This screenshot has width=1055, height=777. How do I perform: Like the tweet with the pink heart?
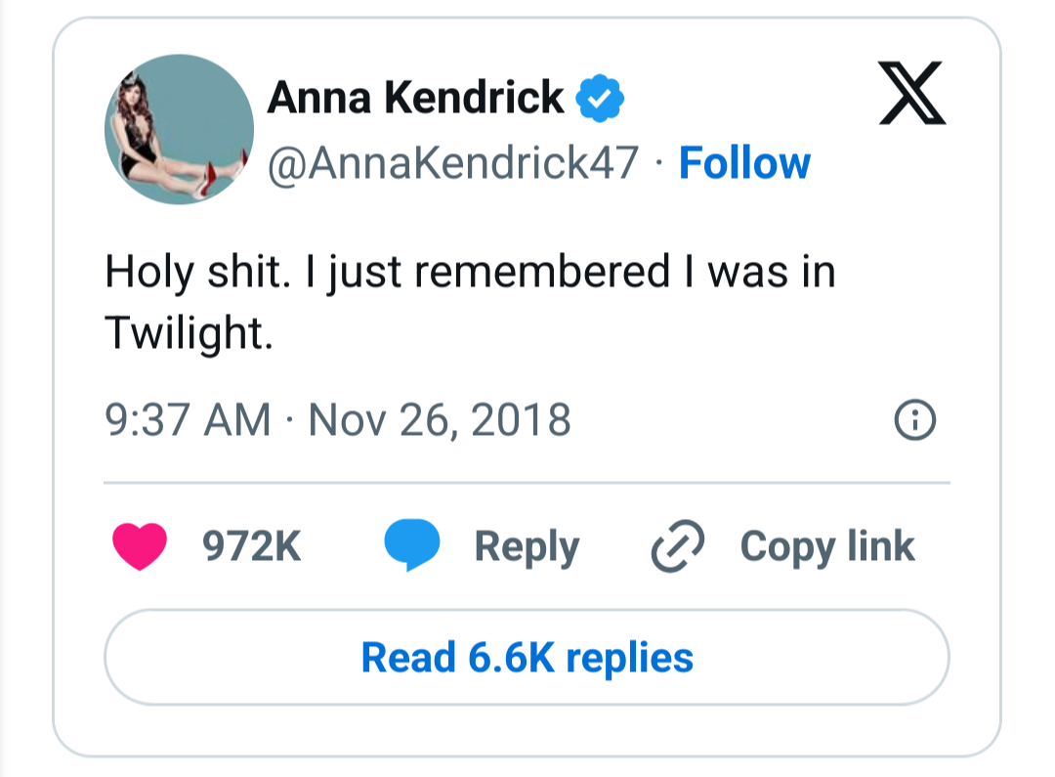click(140, 546)
